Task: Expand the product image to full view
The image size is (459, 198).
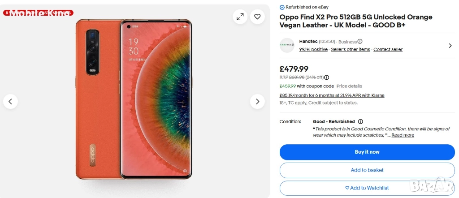Action: pos(240,17)
